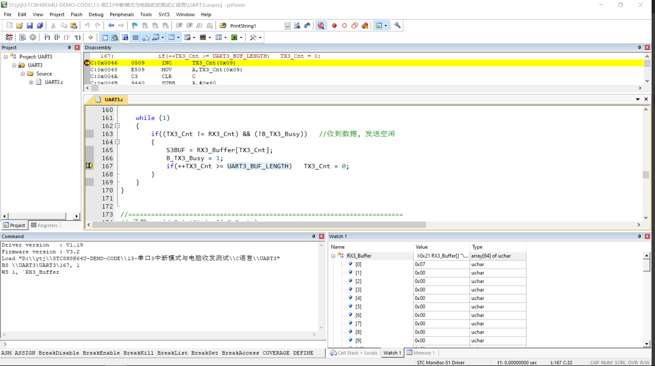Click the Open file icon
655x366 pixels.
[20, 26]
